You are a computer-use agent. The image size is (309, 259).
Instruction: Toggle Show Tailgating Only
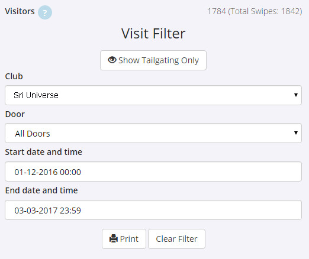pos(153,60)
